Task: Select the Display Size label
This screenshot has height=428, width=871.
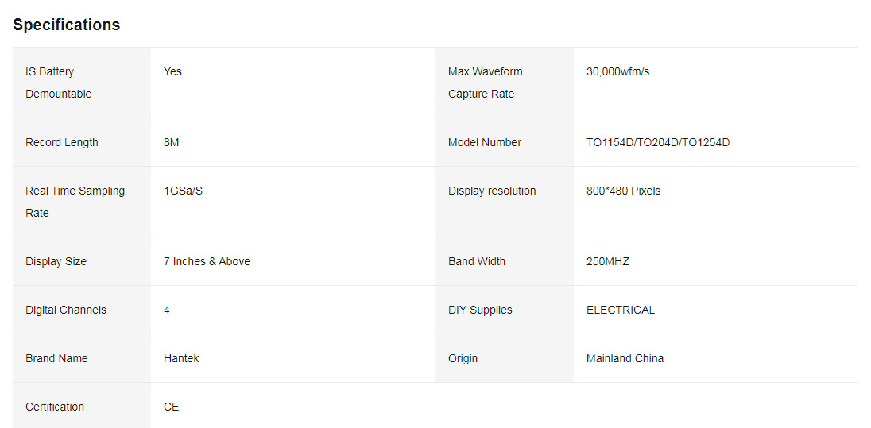Action: click(56, 261)
